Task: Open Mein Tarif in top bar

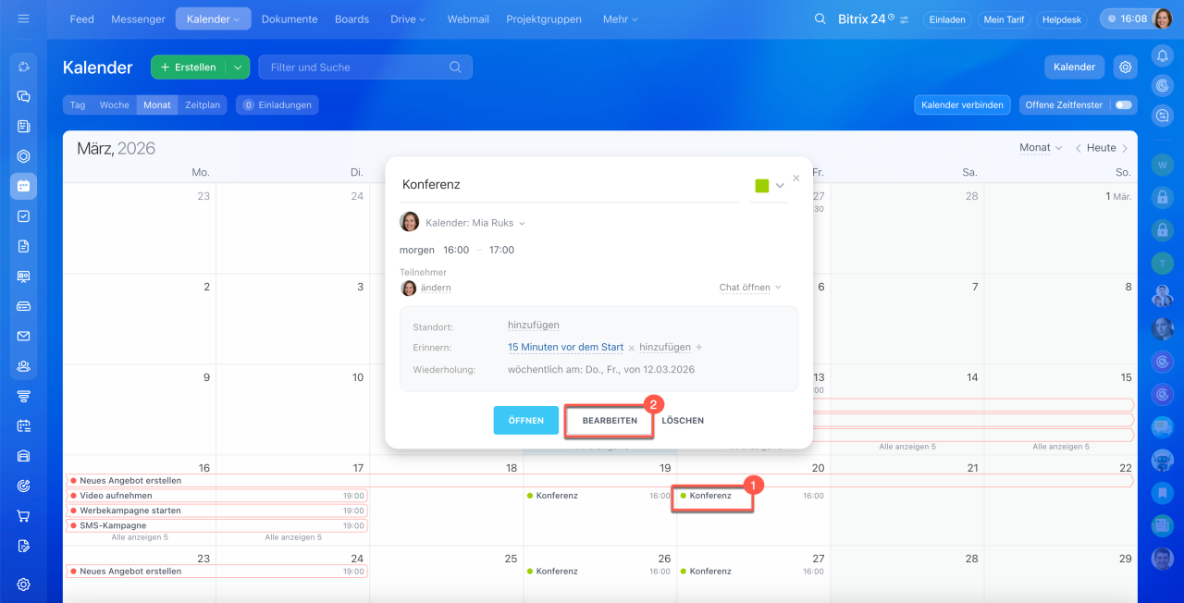Action: tap(1004, 18)
